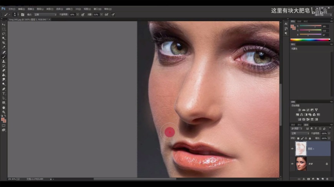Select the Layer 1 thumbnail
This screenshot has height=187, width=334.
[x=301, y=149]
